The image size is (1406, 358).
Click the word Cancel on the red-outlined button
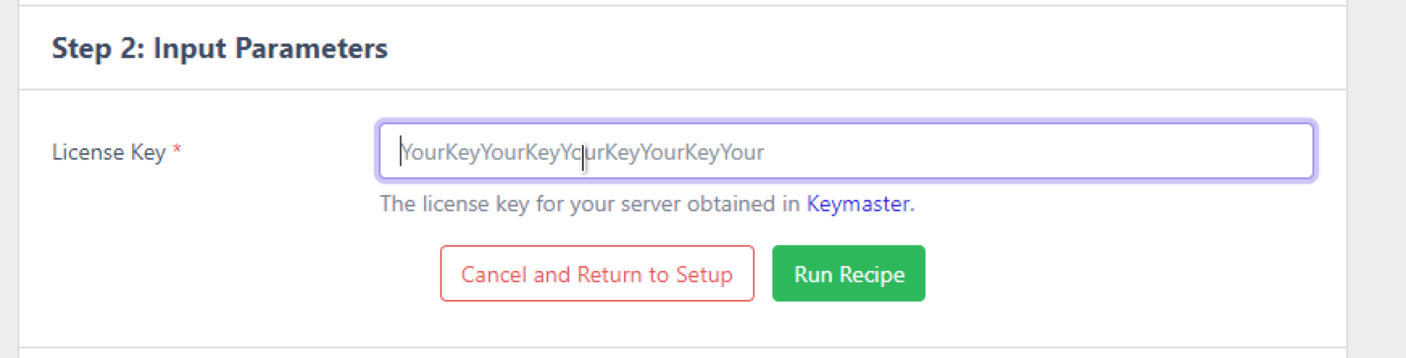(493, 275)
